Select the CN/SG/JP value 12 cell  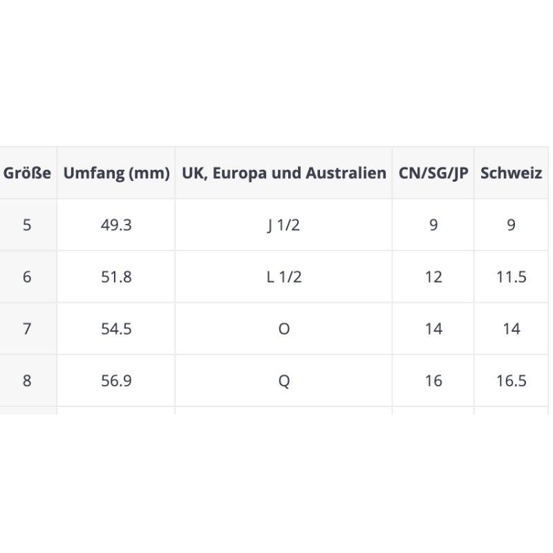pyautogui.click(x=433, y=276)
